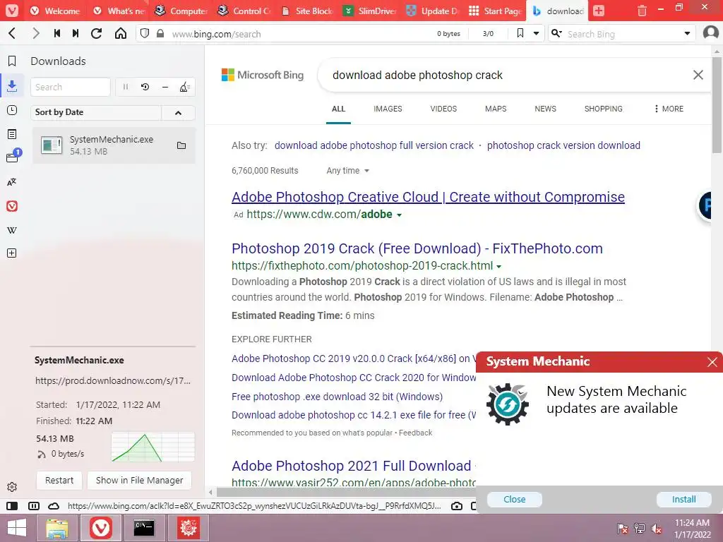Click Close in System Mechanic popup
Viewport: 723px width, 542px height.
515,500
